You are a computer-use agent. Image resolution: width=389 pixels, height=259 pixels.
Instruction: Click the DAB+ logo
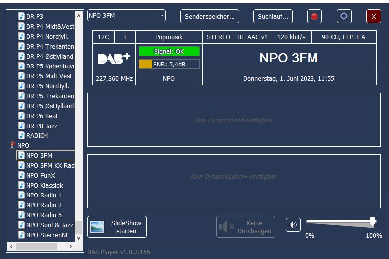[114, 58]
